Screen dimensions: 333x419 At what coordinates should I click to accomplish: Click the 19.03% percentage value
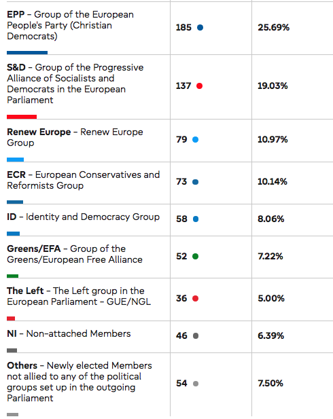(x=273, y=86)
